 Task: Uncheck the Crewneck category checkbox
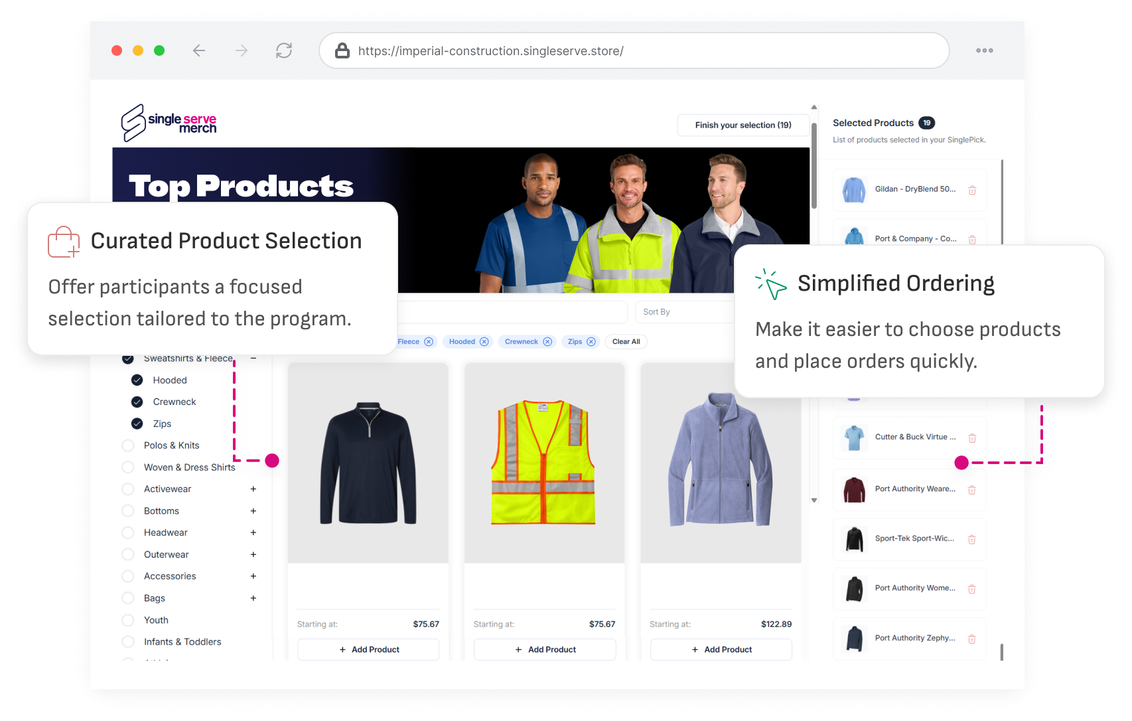[137, 402]
